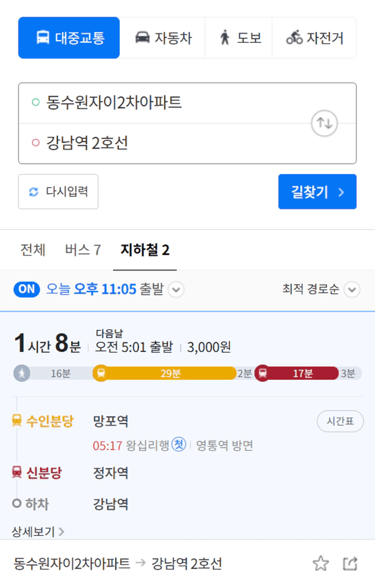This screenshot has height=578, width=375.
Task: Expand 상세보기 route details
Action: click(x=38, y=531)
